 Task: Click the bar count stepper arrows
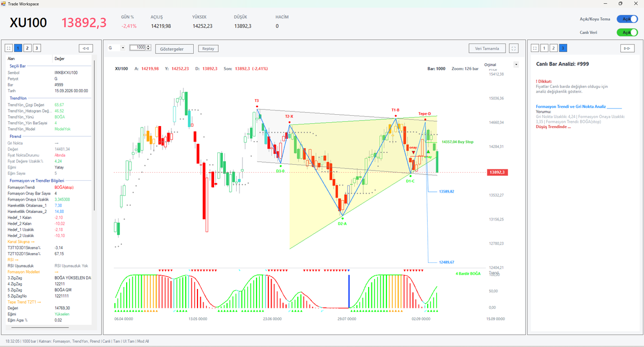click(147, 48)
